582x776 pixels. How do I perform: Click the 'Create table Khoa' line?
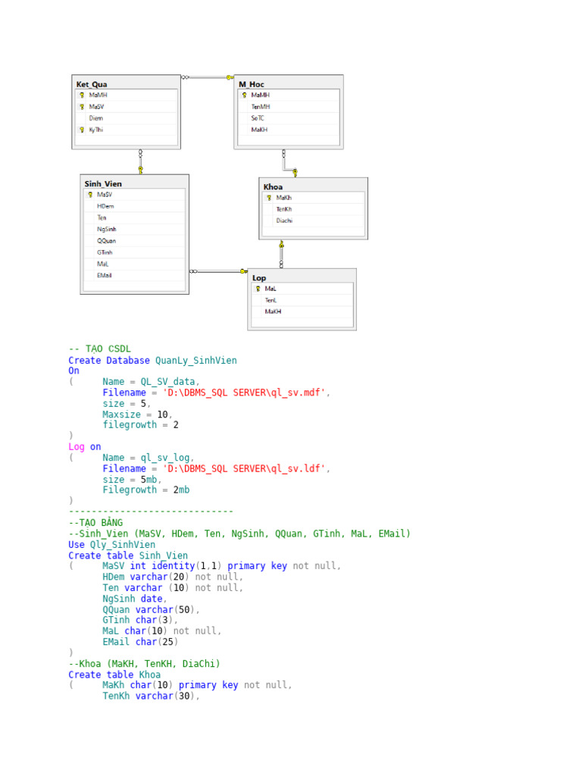(114, 674)
